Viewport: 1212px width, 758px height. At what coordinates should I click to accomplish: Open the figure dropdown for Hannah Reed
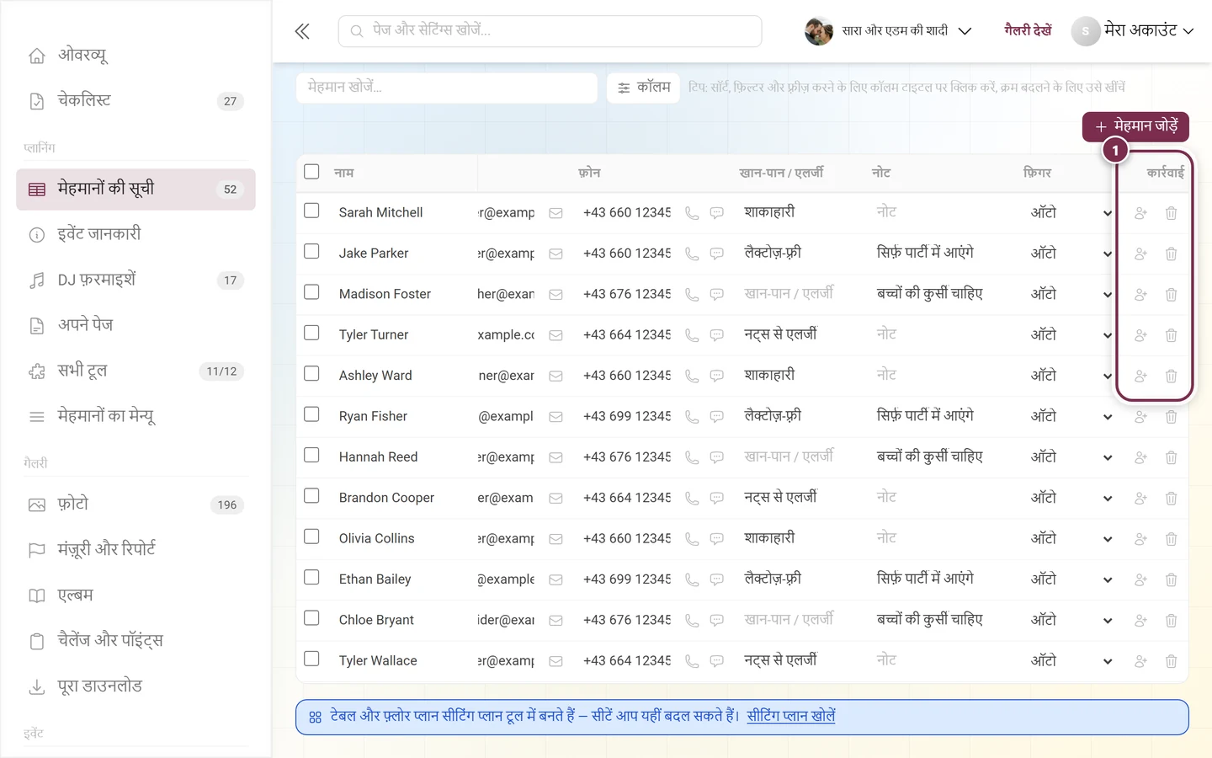[x=1071, y=457]
